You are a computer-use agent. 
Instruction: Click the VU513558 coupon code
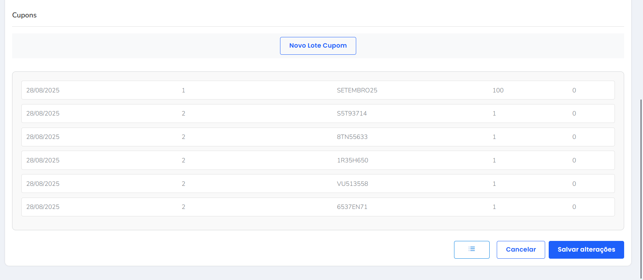tap(352, 184)
